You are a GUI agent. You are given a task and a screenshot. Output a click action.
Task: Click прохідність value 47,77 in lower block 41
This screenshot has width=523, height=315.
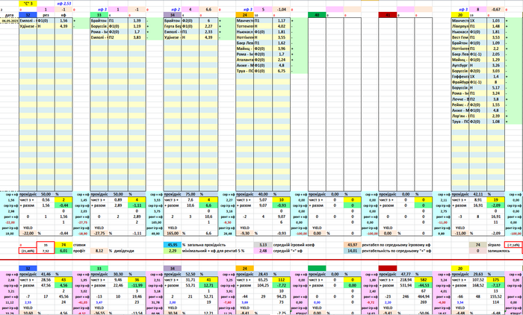(x=406, y=274)
